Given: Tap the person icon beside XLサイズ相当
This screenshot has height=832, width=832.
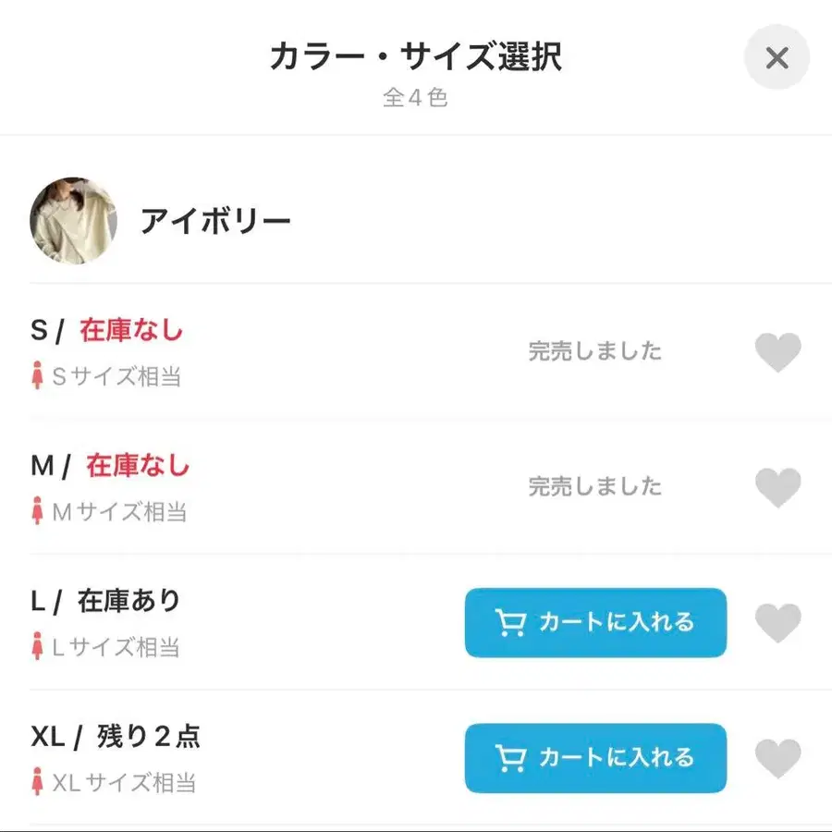Looking at the screenshot, I should (38, 782).
